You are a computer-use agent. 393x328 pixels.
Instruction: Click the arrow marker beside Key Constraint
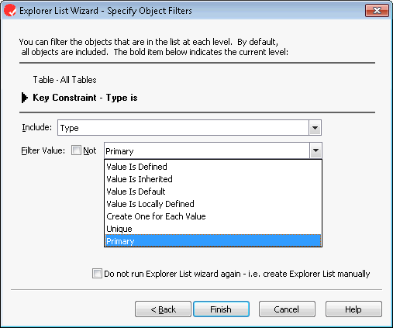click(x=25, y=98)
